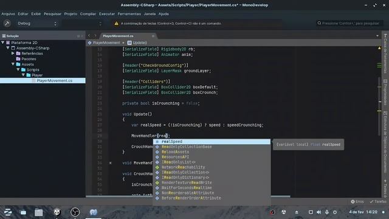Open the Files folder icon in taskbar
The height and width of the screenshot is (219, 389).
(38, 212)
